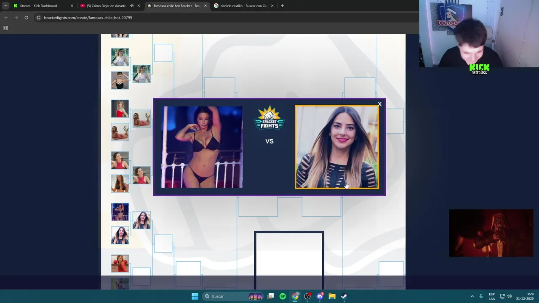Screen dimensions: 539x303
Task: Open OBS Studio from the taskbar
Action: pyautogui.click(x=307, y=296)
